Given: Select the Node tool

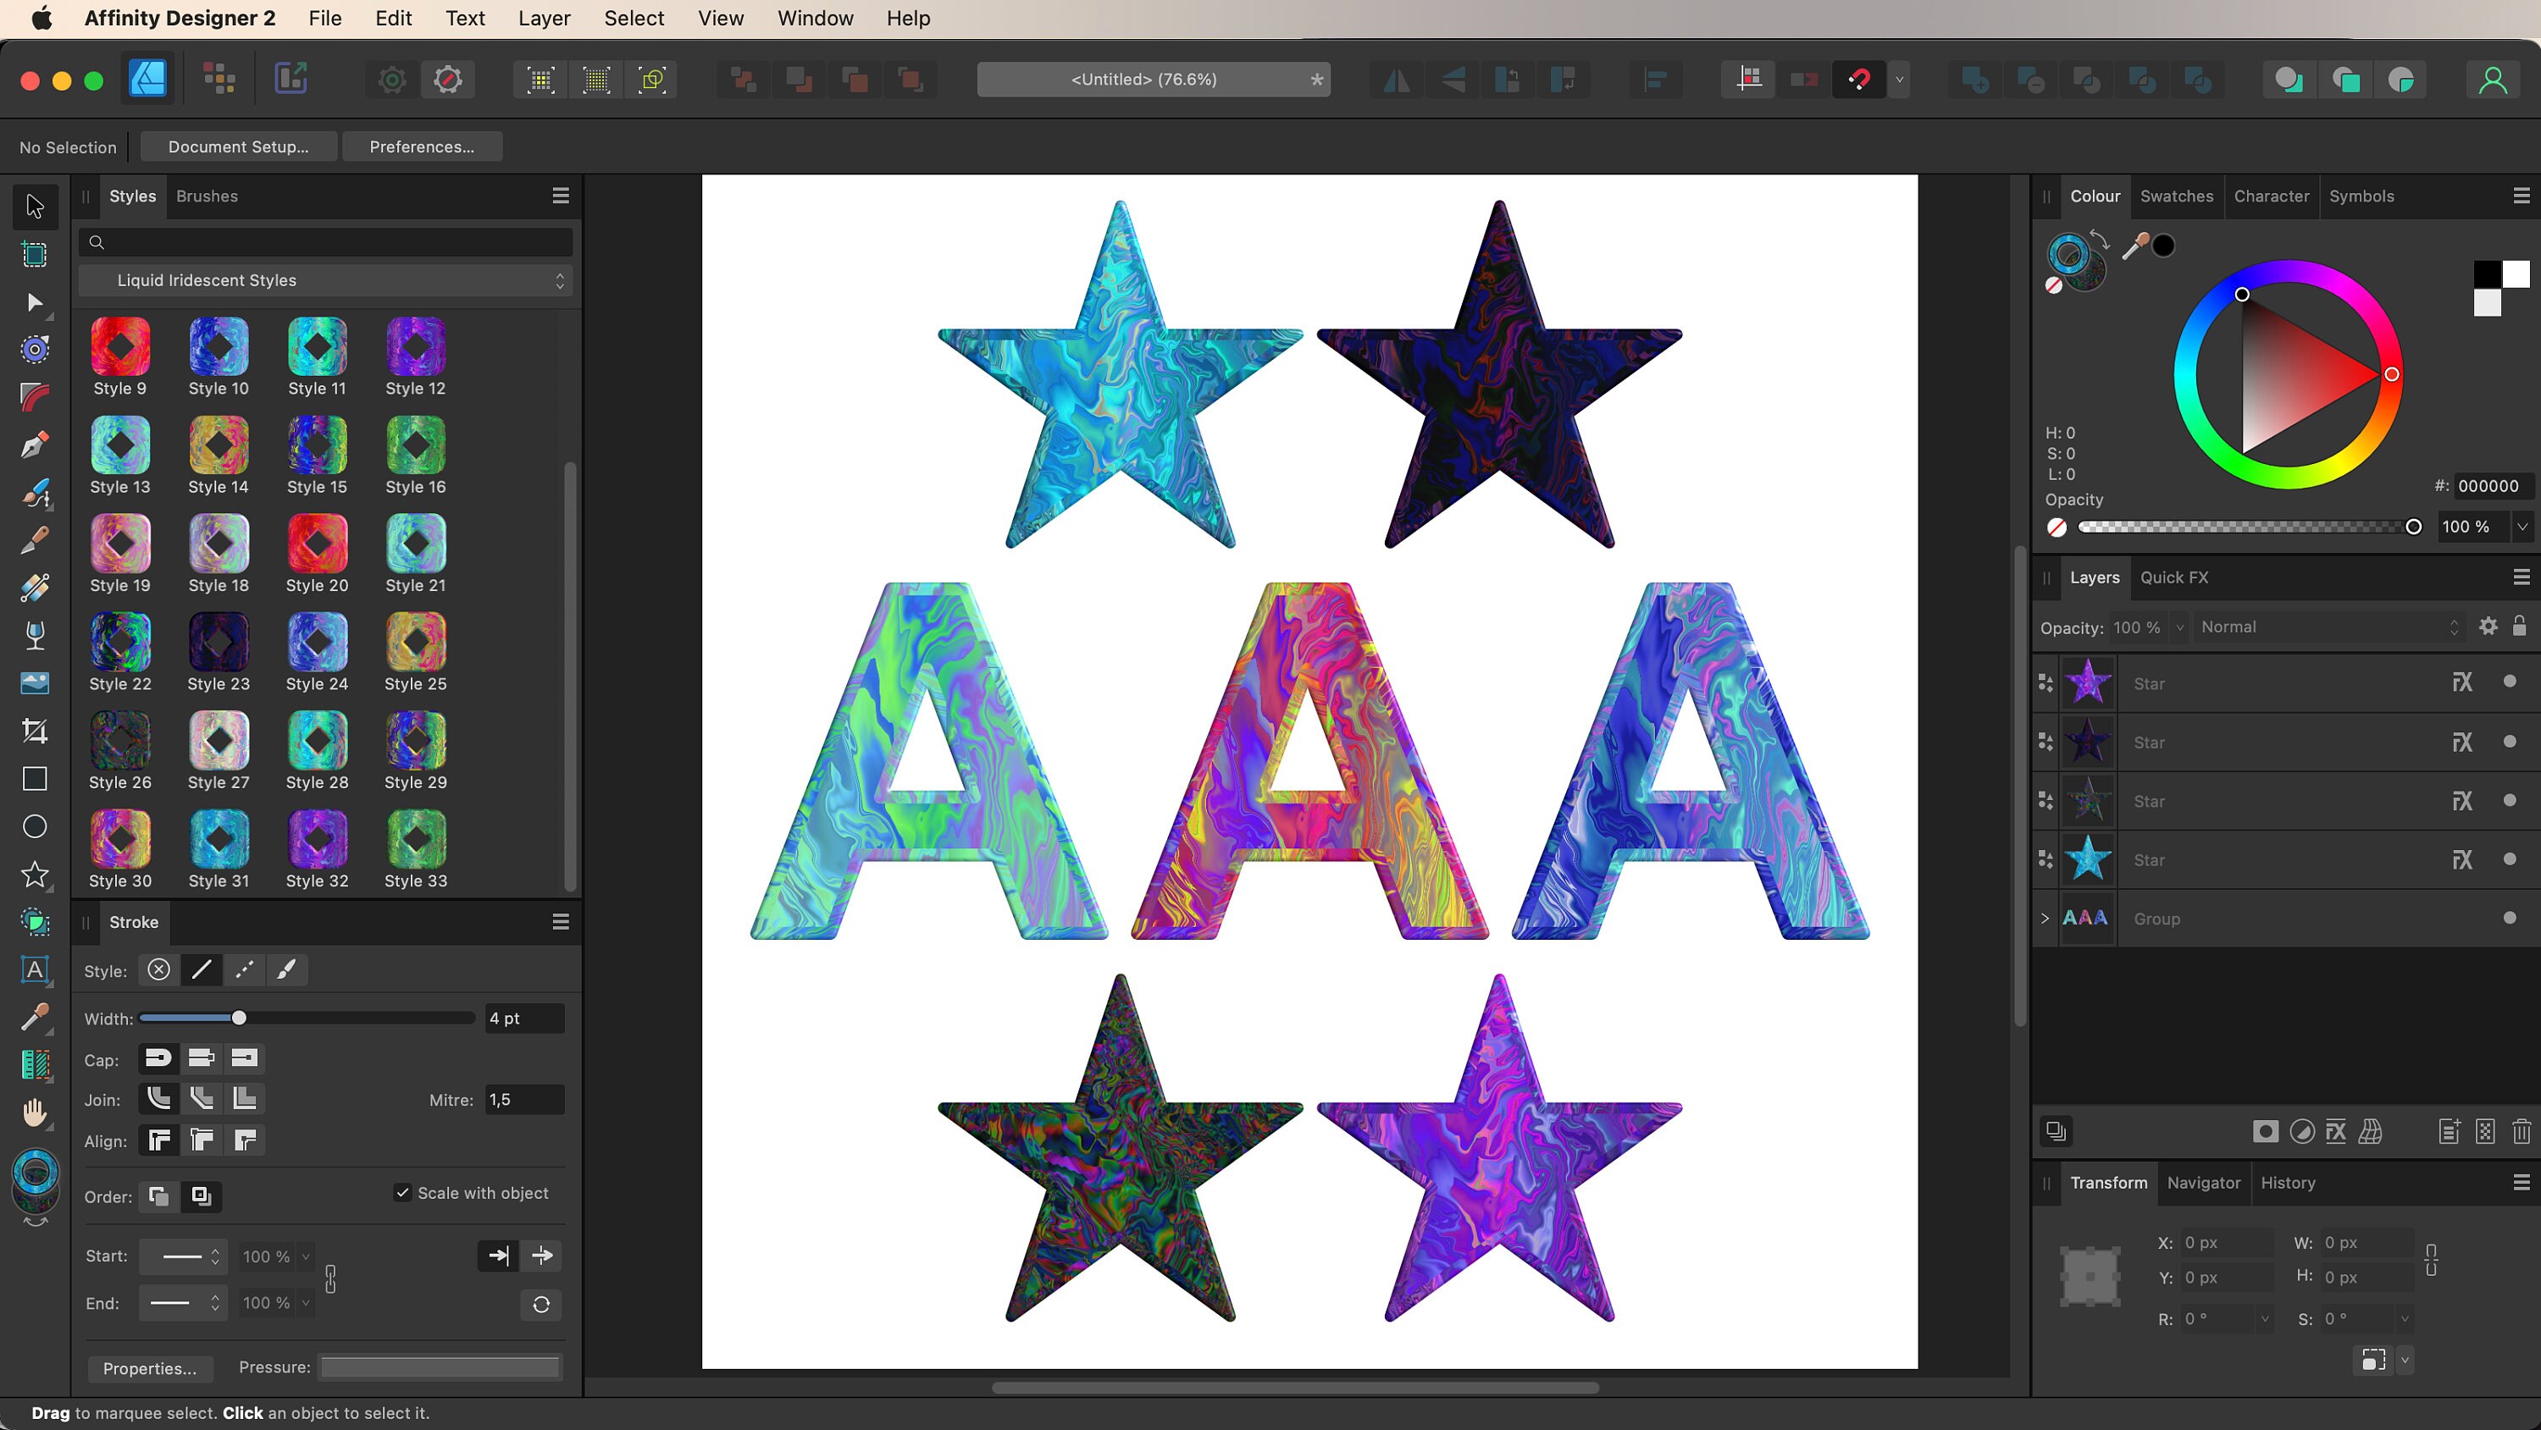Looking at the screenshot, I should coord(35,301).
